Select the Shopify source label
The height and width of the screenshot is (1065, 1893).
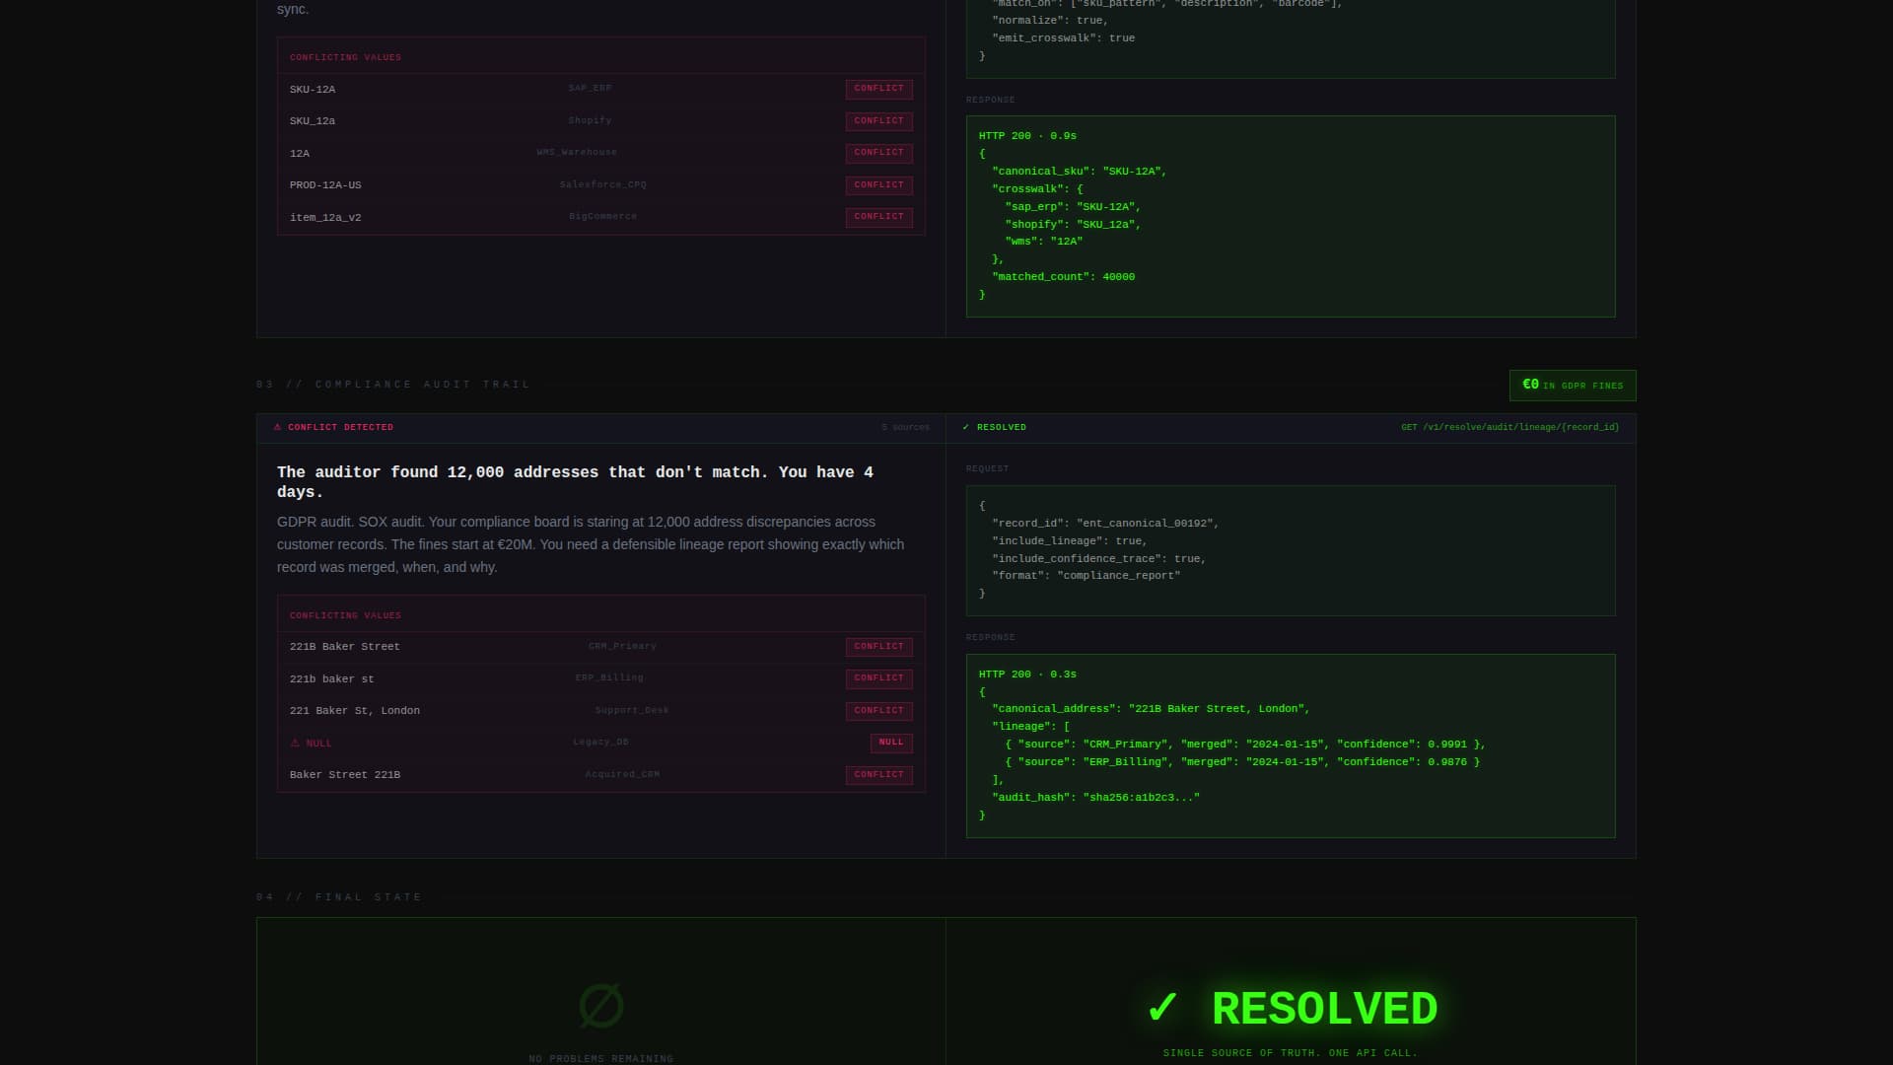click(590, 121)
